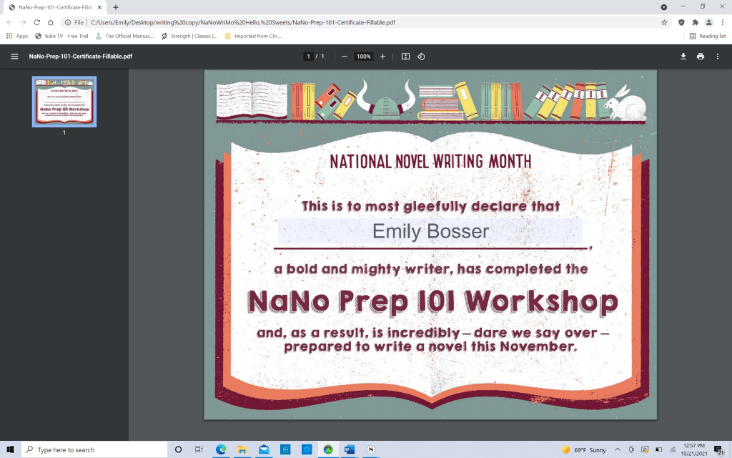Image resolution: width=732 pixels, height=458 pixels.
Task: Bookmark this page with the star icon
Action: coord(664,22)
